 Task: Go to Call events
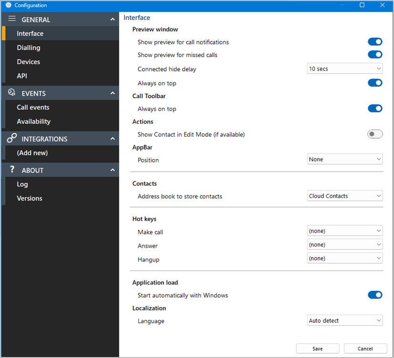point(60,107)
